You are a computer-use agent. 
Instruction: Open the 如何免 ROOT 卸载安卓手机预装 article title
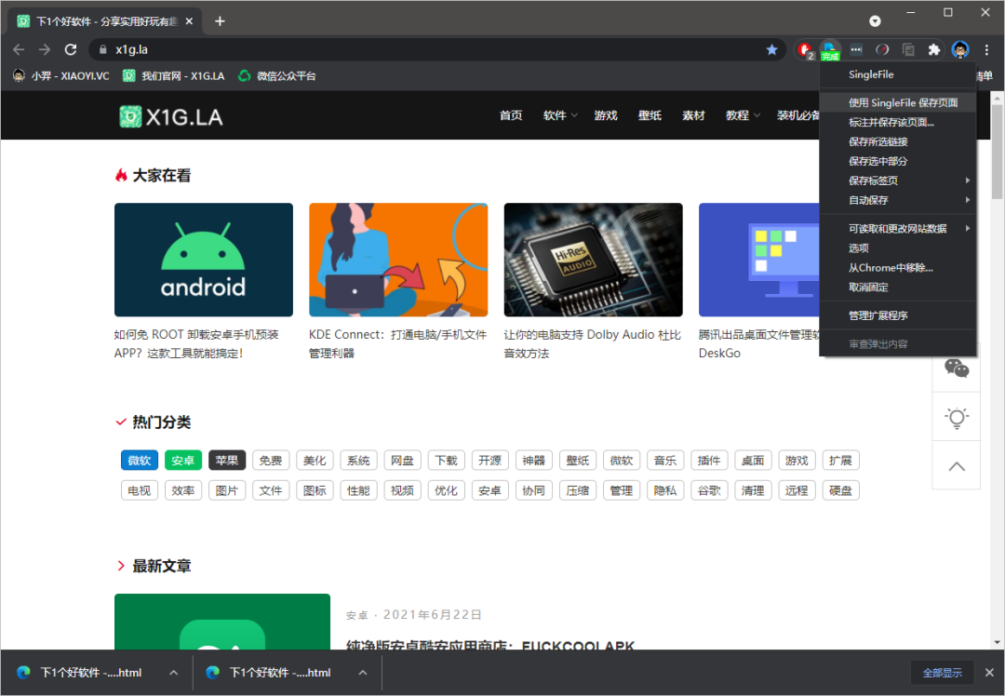(196, 343)
